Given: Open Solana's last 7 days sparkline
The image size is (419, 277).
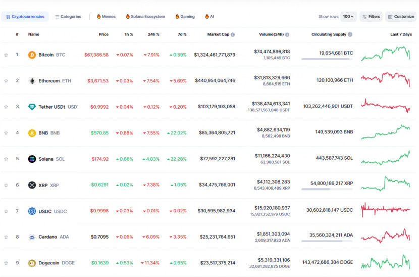Looking at the screenshot, I should coord(386,158).
